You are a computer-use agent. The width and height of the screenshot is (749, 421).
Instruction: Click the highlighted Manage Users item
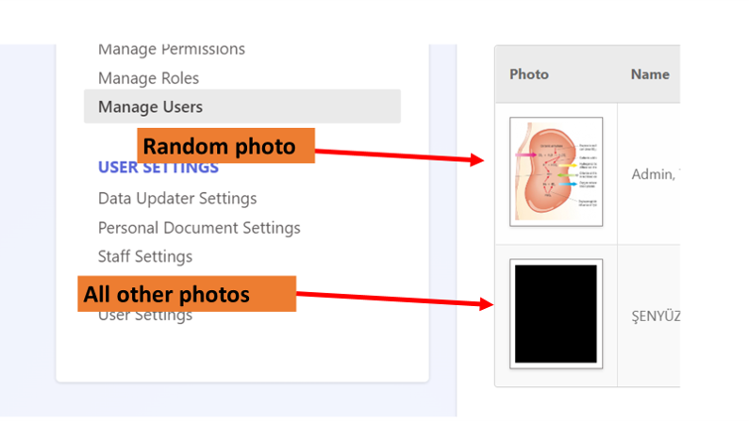pyautogui.click(x=242, y=106)
